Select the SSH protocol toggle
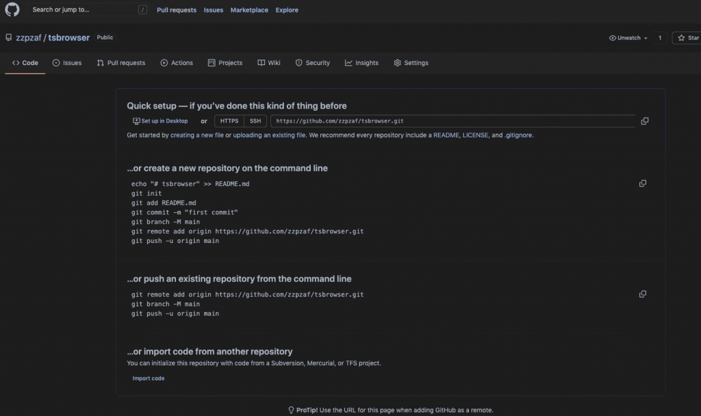This screenshot has width=701, height=416. pyautogui.click(x=255, y=121)
